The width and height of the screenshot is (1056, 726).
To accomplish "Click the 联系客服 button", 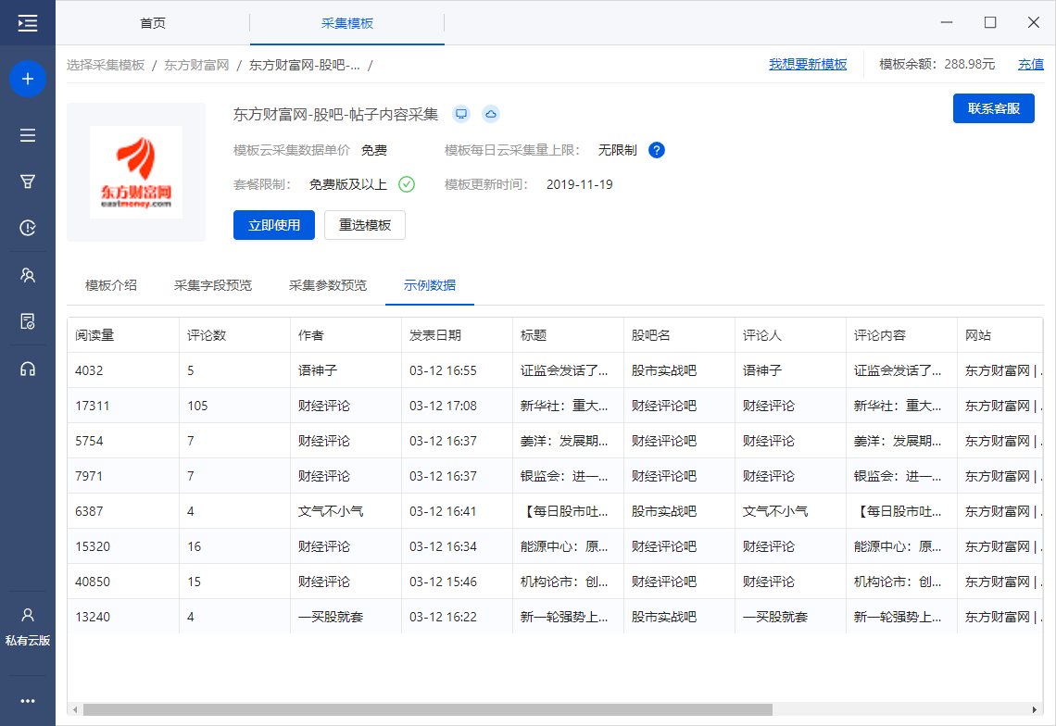I will [x=993, y=108].
